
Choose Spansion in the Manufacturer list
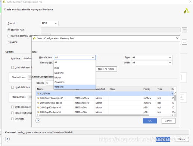click(75, 82)
